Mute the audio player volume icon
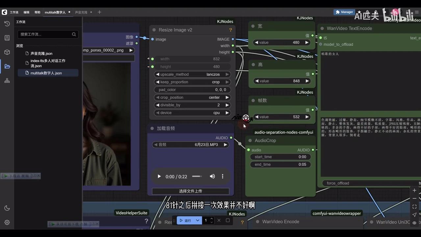Screen dimensions: 421x237 coord(212,176)
